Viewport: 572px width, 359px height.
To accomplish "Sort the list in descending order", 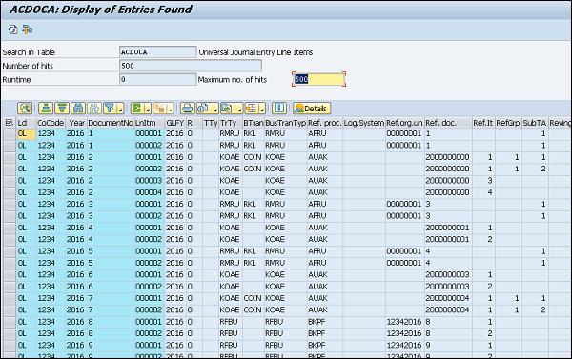I will click(62, 109).
